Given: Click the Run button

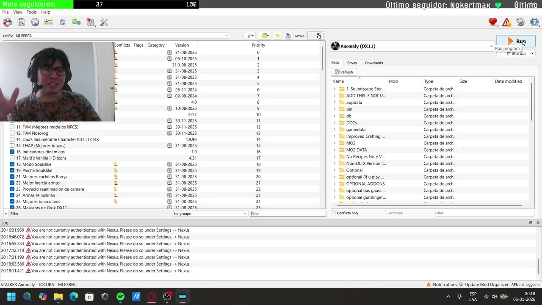Looking at the screenshot, I should pos(516,41).
